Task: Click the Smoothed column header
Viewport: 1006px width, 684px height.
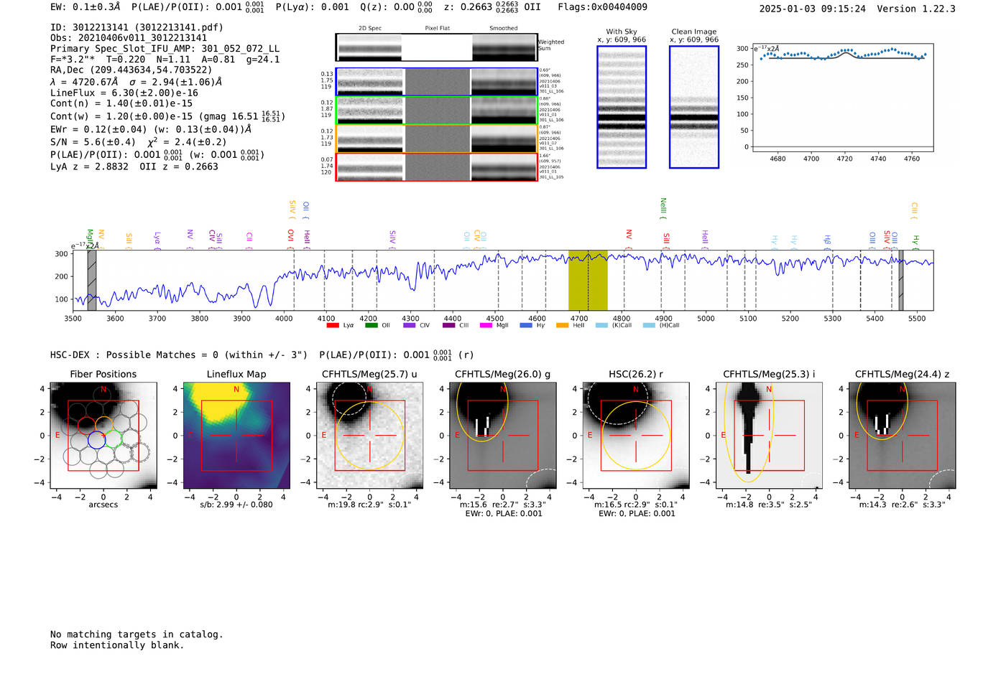Action: 503,29
